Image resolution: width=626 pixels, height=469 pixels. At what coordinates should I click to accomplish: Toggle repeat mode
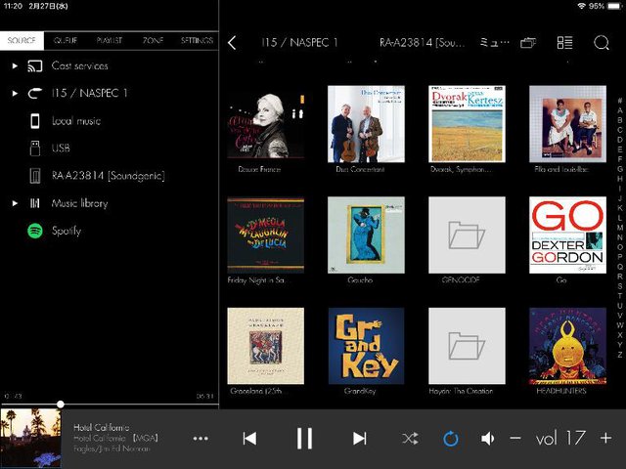coord(451,439)
